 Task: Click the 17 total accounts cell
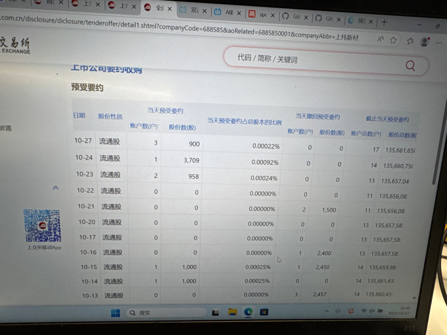point(376,150)
